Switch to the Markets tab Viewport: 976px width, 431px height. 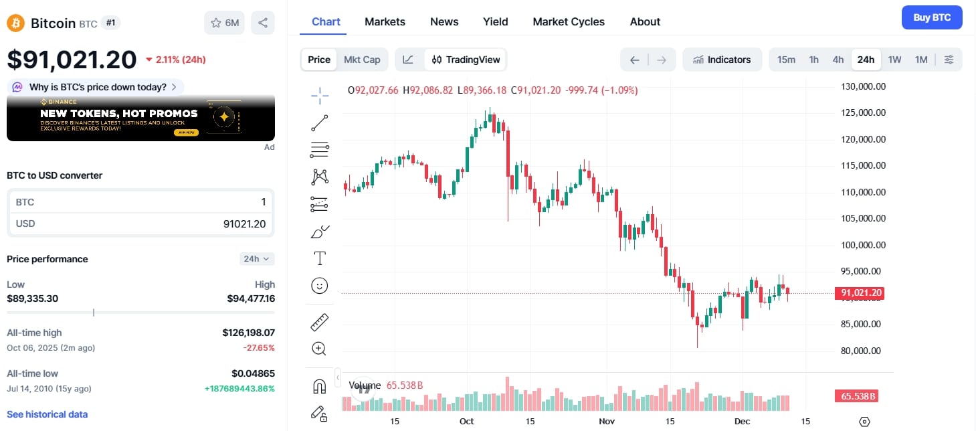coord(385,21)
